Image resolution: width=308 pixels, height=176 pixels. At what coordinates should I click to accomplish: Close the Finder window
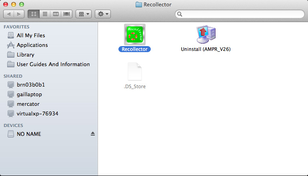6,4
